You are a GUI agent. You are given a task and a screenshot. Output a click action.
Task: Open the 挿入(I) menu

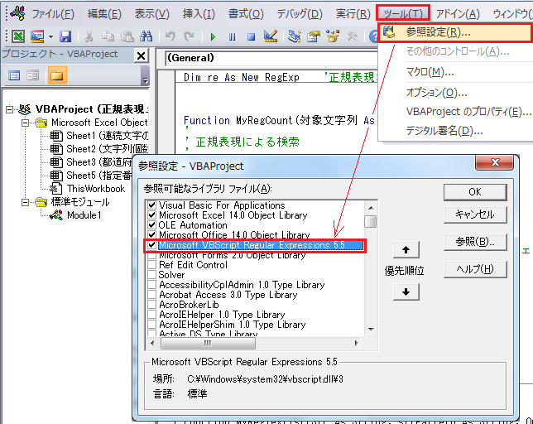point(198,14)
